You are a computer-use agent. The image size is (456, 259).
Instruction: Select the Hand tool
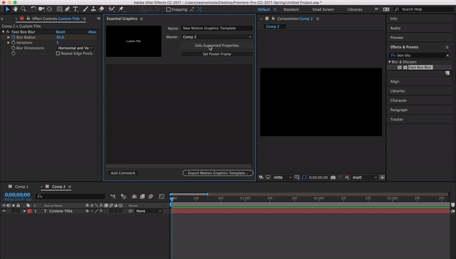[x=16, y=9]
